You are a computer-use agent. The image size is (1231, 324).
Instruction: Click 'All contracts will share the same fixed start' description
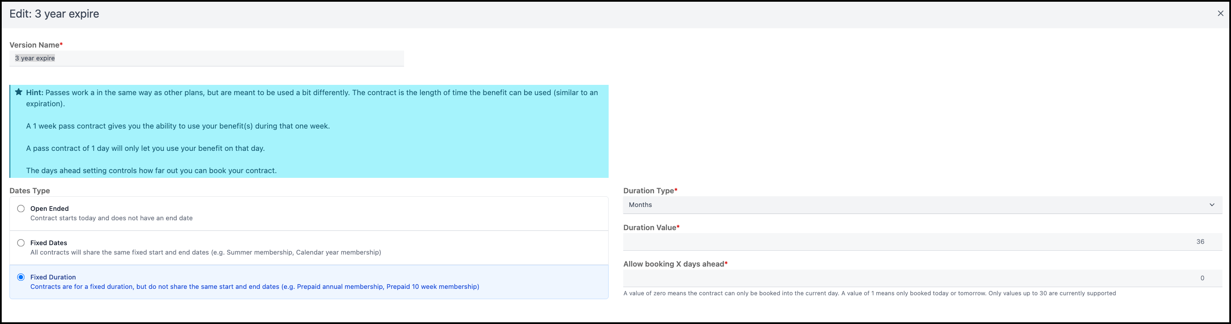tap(205, 252)
